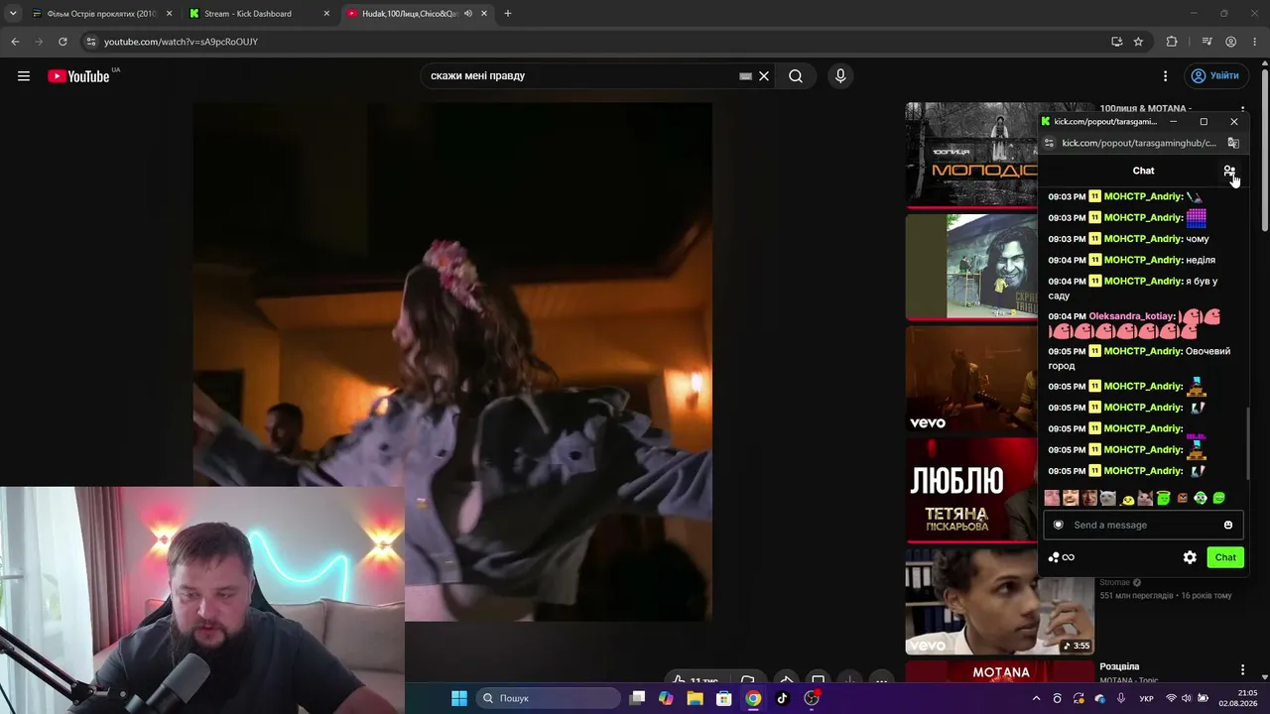1270x714 pixels.
Task: Open Chrome extensions puzzle icon
Action: [x=1172, y=42]
